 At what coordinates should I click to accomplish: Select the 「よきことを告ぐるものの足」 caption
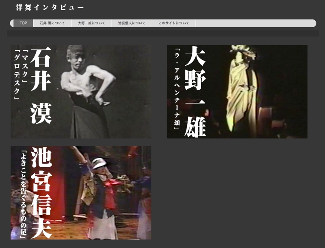(24, 194)
